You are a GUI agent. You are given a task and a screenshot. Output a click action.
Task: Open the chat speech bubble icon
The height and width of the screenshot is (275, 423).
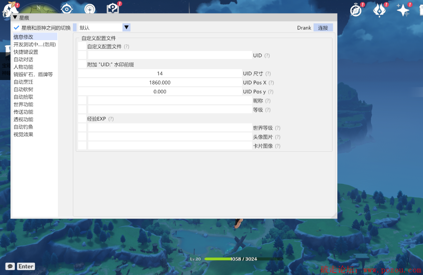pos(10,266)
